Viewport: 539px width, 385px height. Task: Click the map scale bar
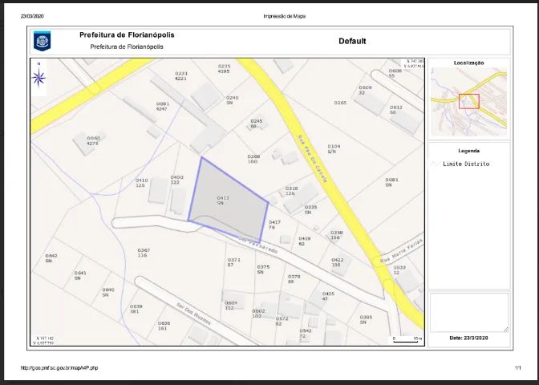(407, 338)
